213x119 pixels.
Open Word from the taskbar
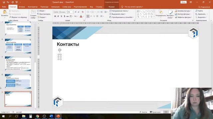[51, 116]
